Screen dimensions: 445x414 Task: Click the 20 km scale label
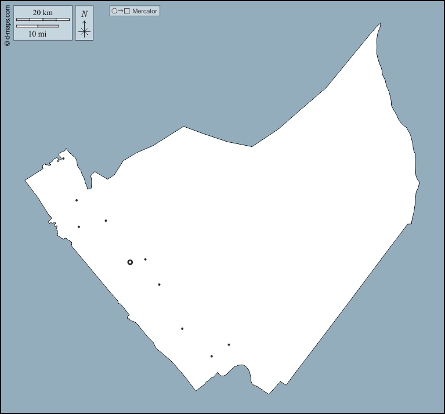click(x=43, y=13)
